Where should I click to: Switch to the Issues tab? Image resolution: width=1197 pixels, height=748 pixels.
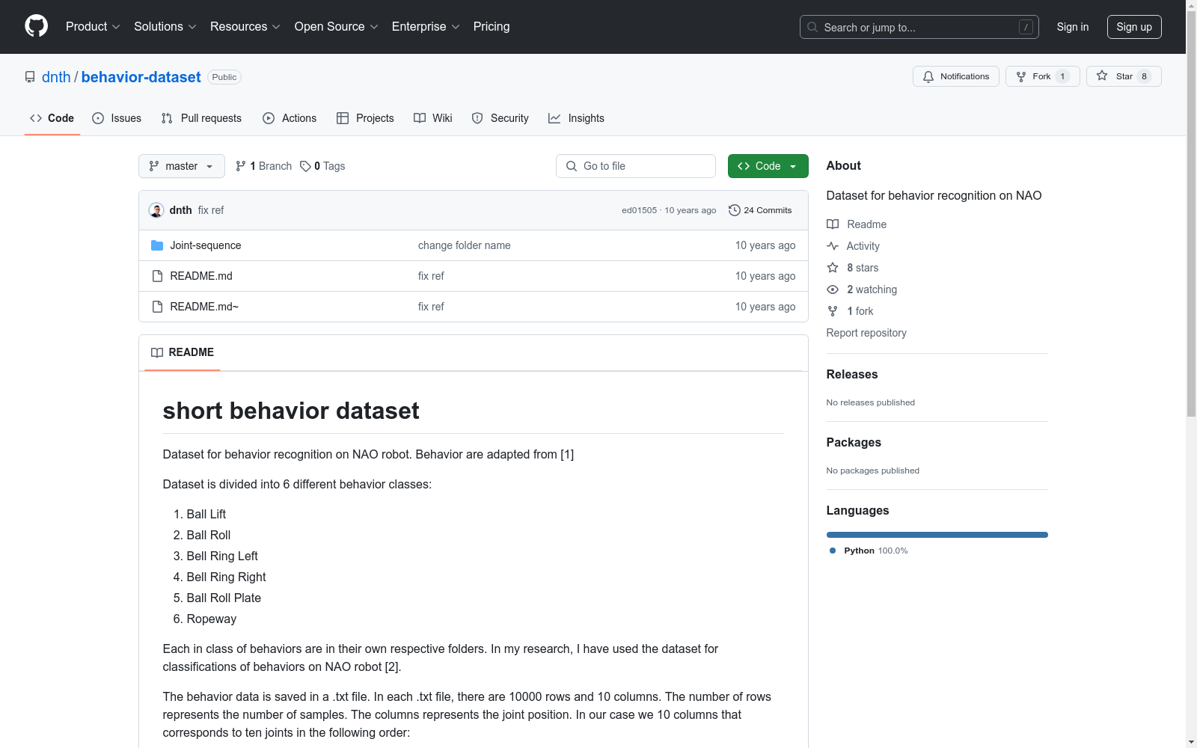(117, 118)
